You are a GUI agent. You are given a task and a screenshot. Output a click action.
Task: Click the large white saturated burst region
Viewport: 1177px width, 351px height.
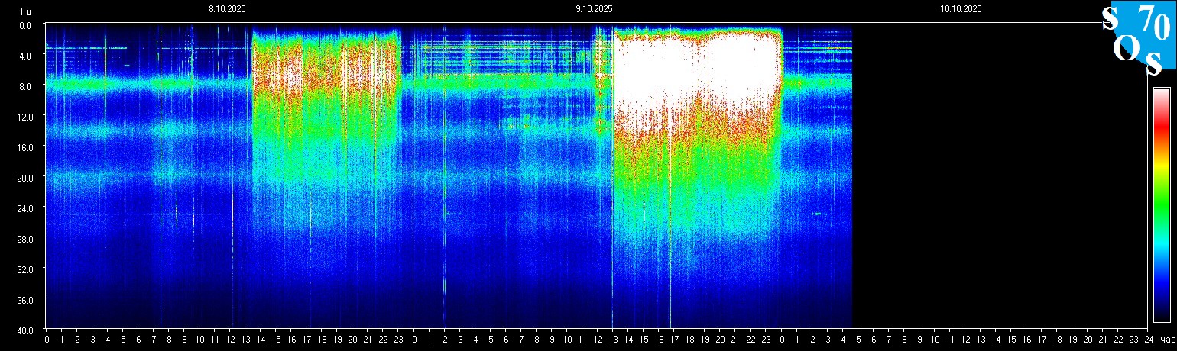coord(695,69)
